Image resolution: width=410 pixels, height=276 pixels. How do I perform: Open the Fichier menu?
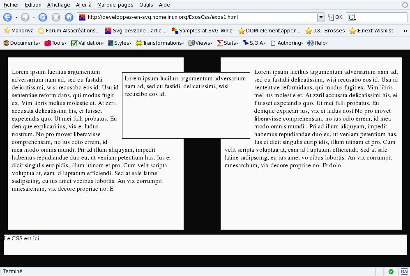(x=11, y=5)
